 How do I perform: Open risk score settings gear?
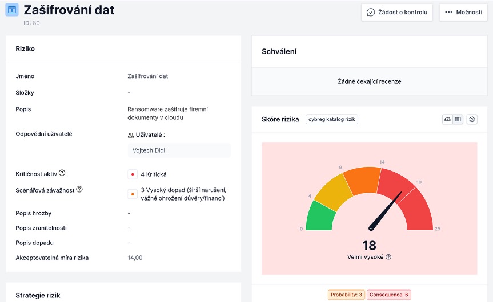(472, 119)
